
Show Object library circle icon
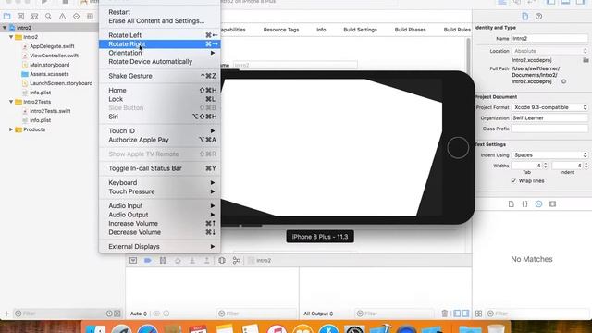(538, 203)
